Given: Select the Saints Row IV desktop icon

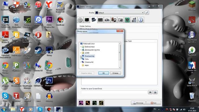Looking at the screenshot, I should pos(192,82).
